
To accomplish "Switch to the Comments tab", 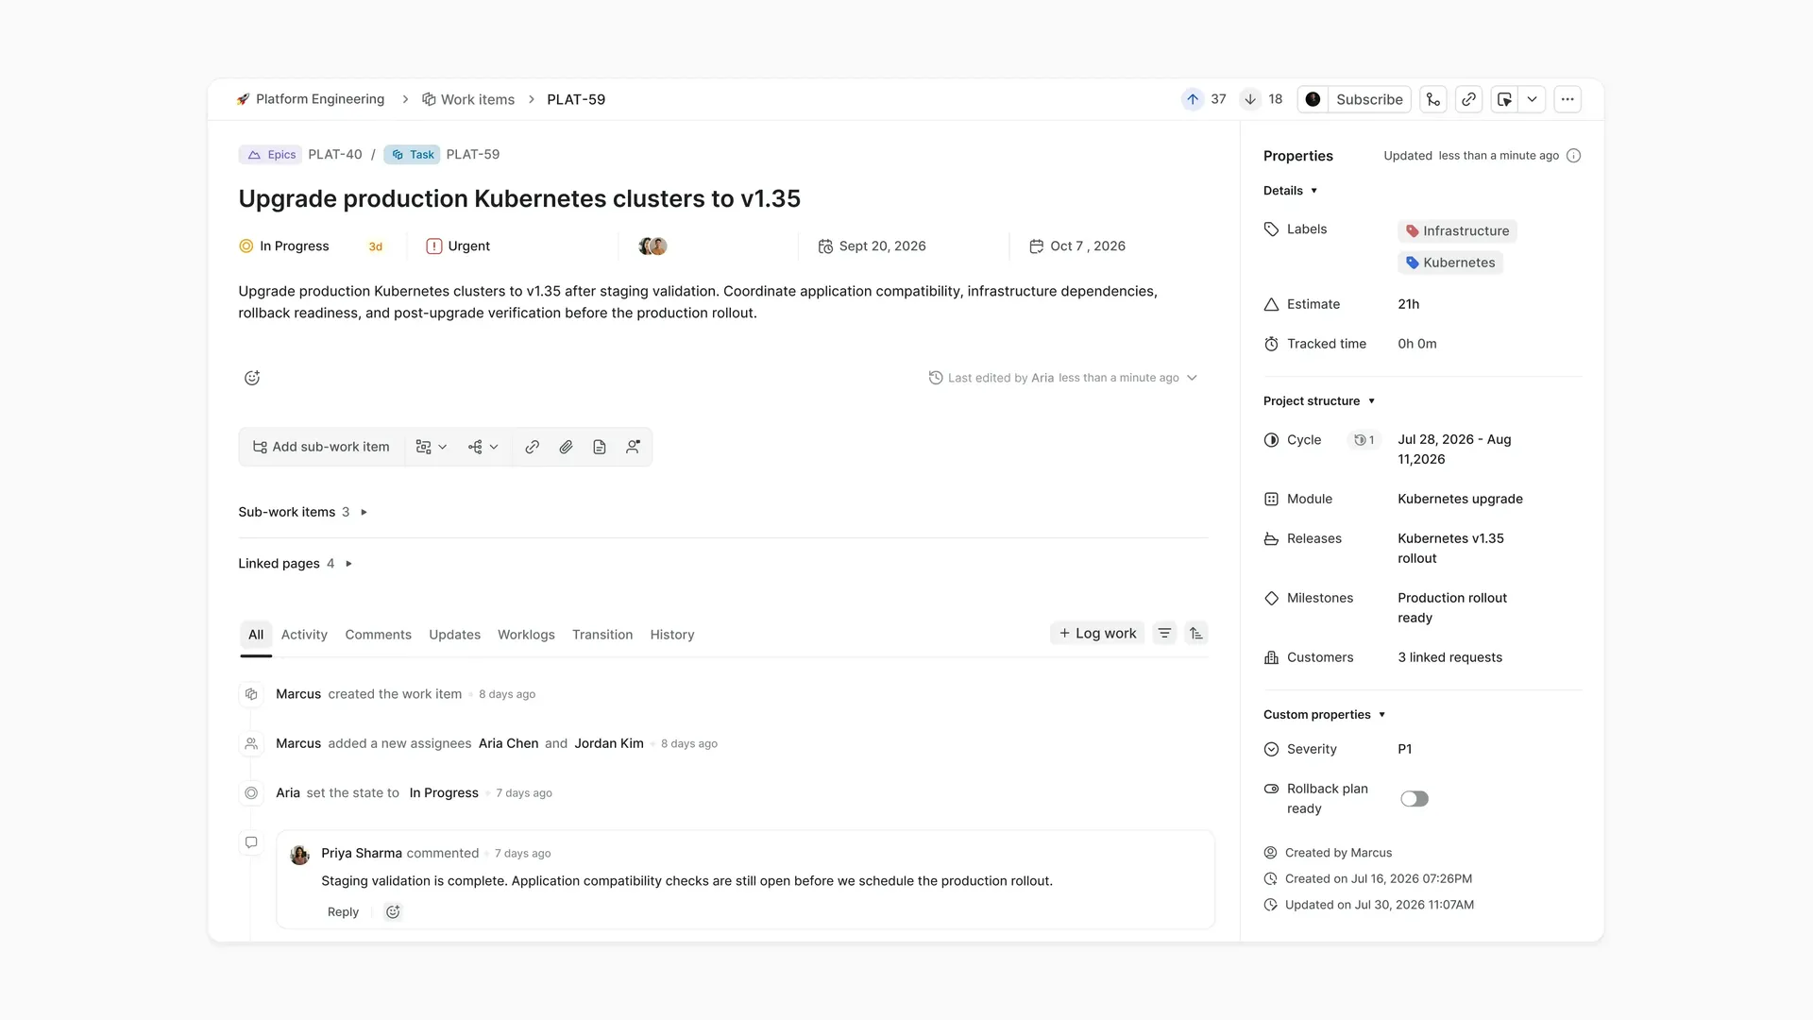I will [x=378, y=635].
